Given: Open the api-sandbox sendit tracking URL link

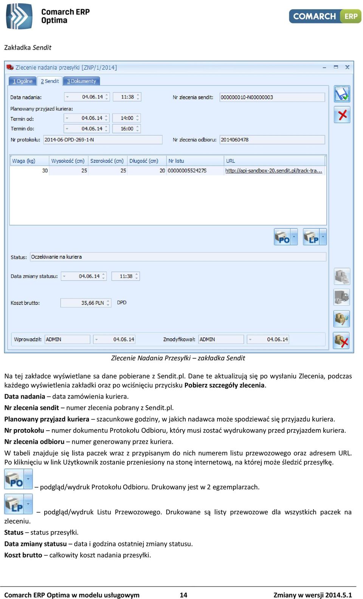Looking at the screenshot, I should click(273, 171).
